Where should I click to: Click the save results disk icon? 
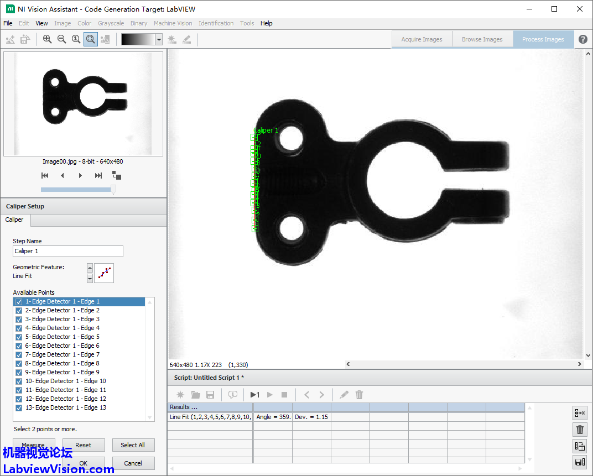tap(580, 462)
